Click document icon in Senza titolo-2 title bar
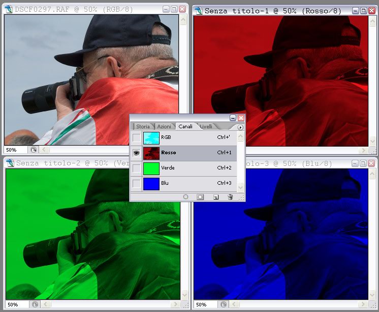379x312 pixels. click(9, 163)
